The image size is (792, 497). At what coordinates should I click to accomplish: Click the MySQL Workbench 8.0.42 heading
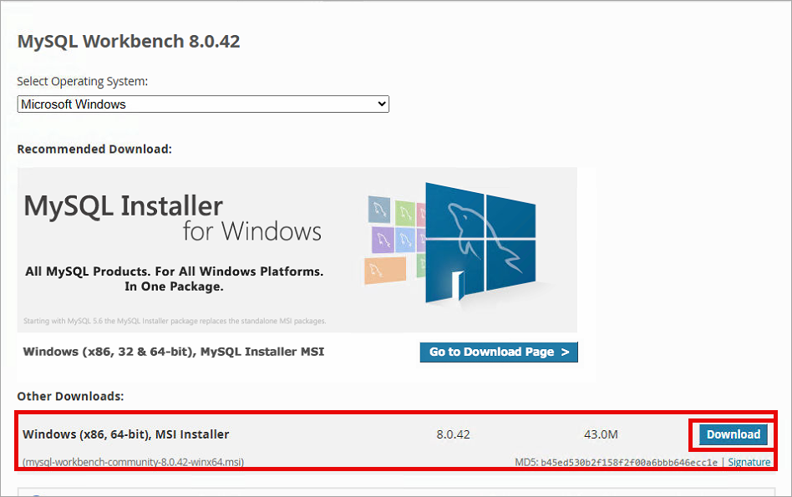(129, 41)
